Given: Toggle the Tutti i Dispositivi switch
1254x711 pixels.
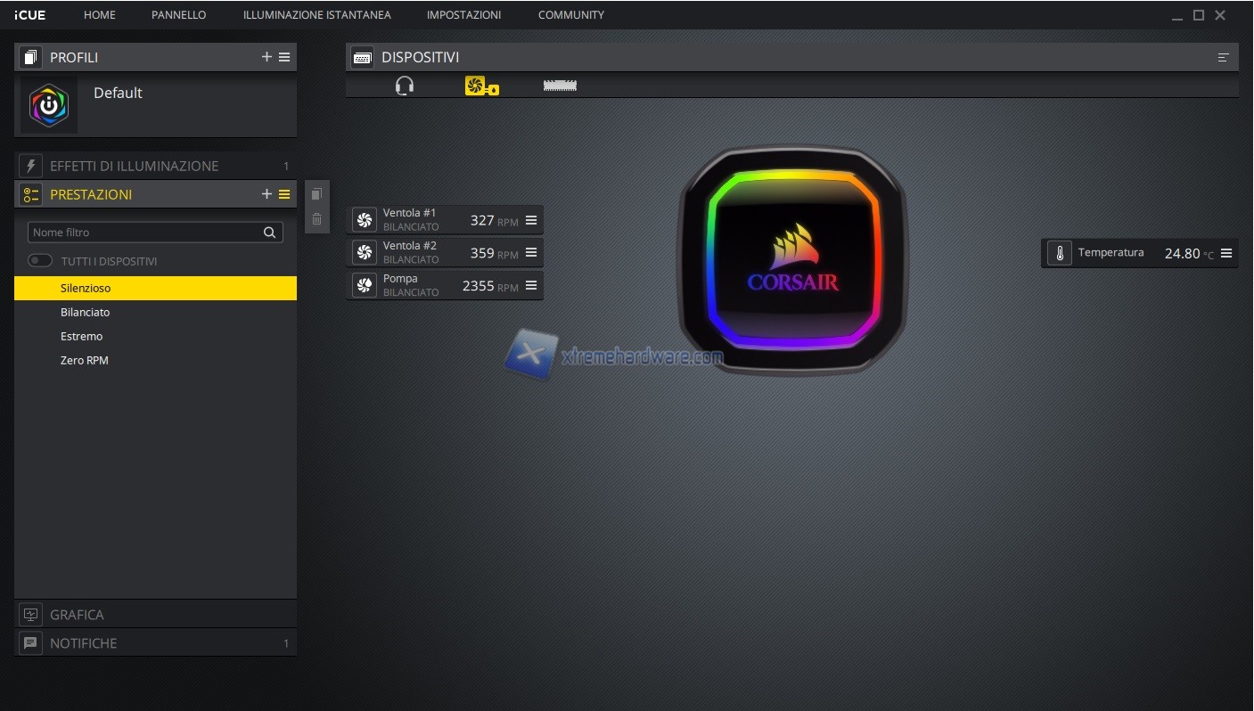Looking at the screenshot, I should point(40,261).
